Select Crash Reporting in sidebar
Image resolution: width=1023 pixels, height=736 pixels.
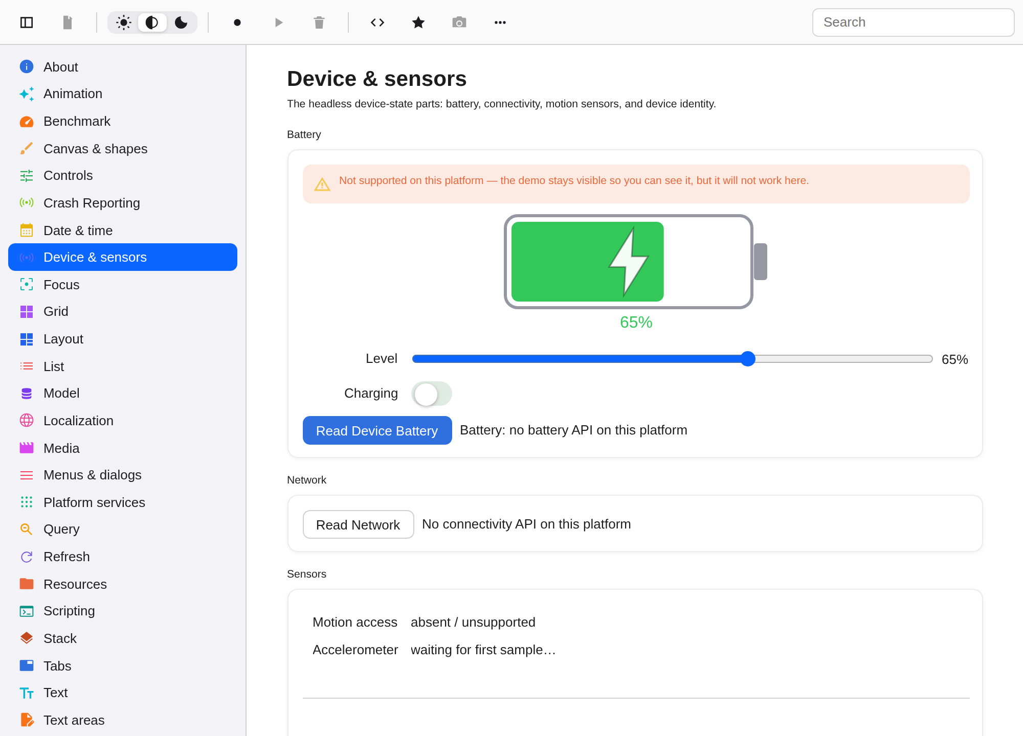click(x=123, y=203)
